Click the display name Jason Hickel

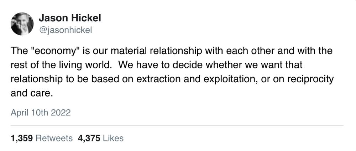pyautogui.click(x=70, y=18)
